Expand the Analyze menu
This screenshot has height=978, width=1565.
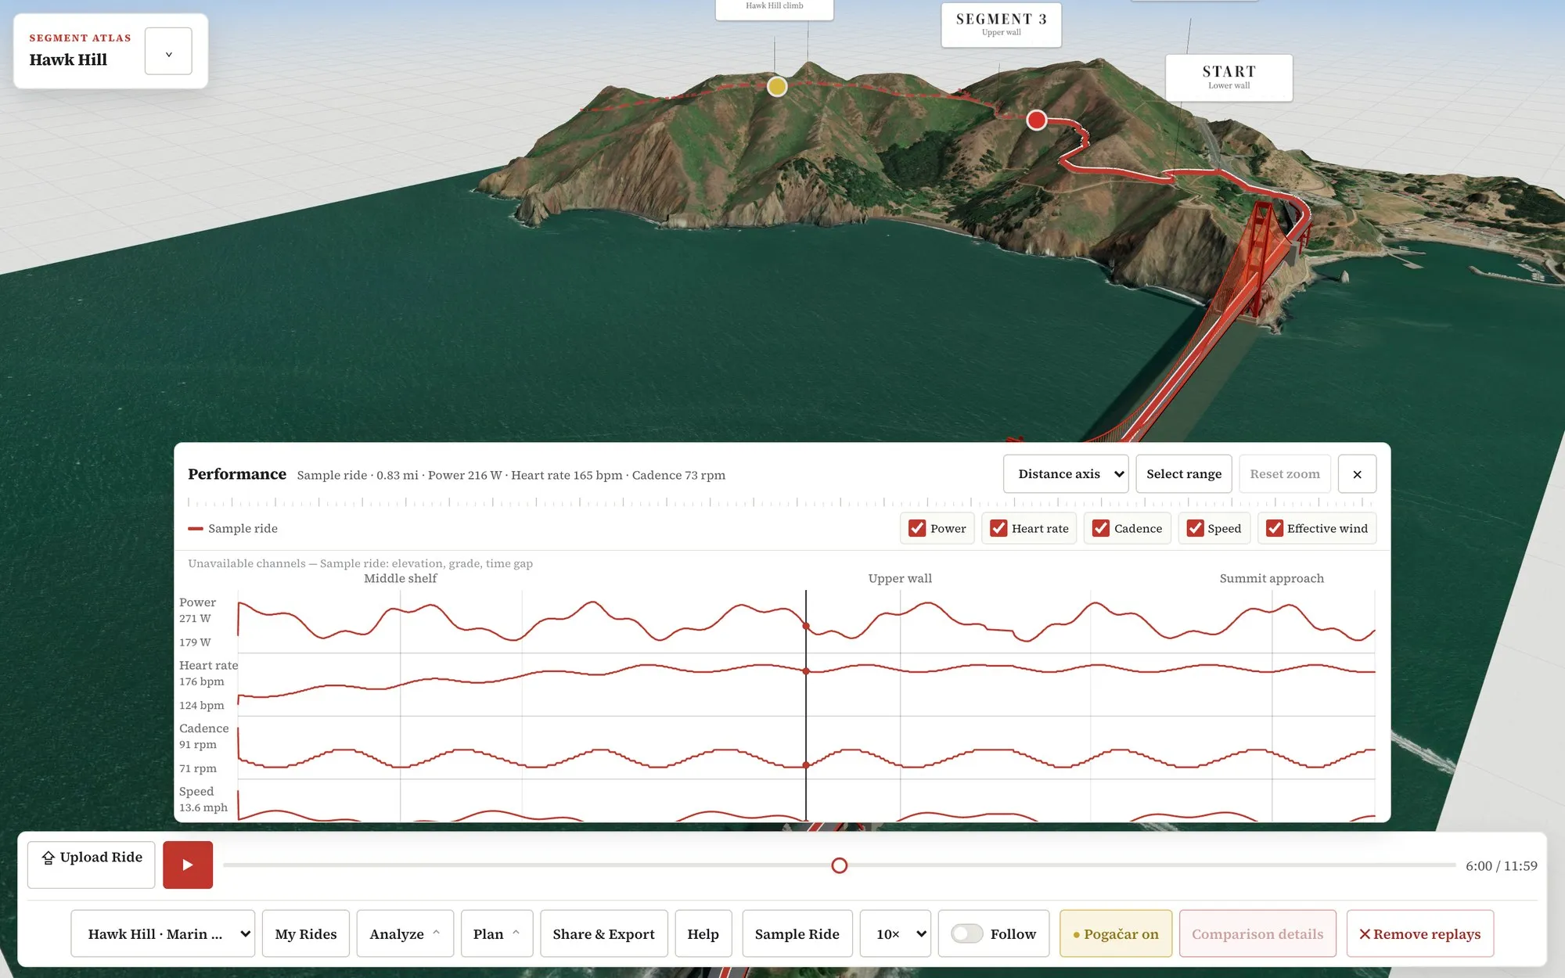point(405,933)
